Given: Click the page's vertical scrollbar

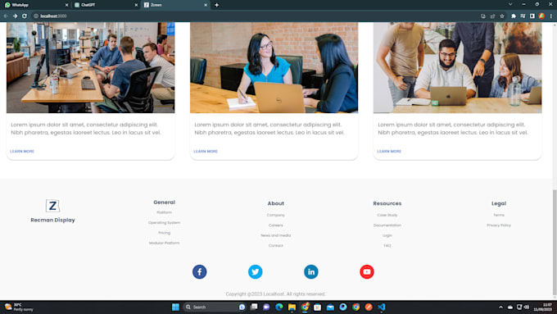Looking at the screenshot, I should [555, 243].
